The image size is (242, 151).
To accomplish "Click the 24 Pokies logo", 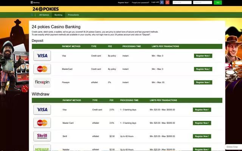I will (x=45, y=9).
